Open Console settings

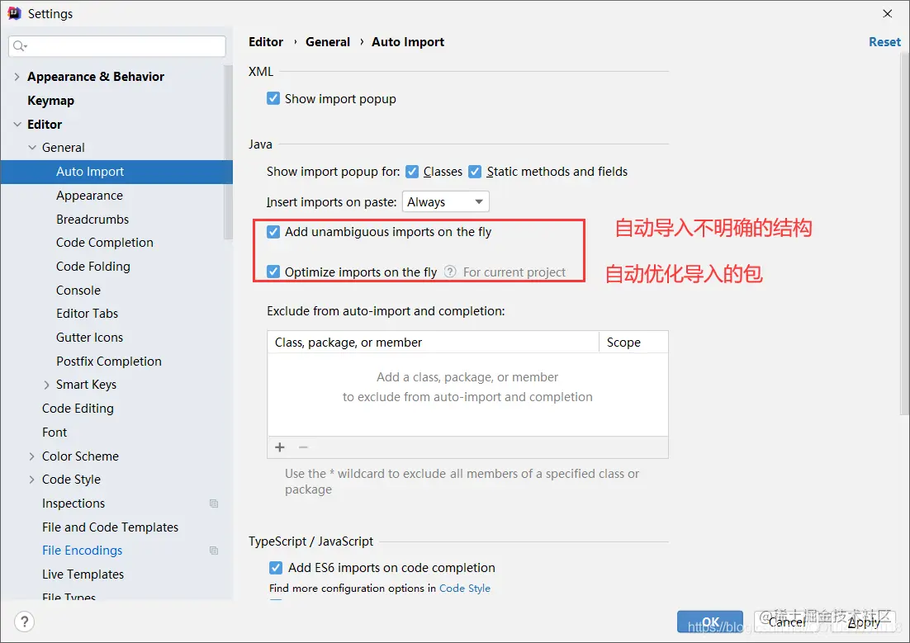pyautogui.click(x=78, y=291)
